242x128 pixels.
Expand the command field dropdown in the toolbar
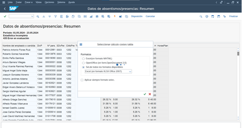32,16
